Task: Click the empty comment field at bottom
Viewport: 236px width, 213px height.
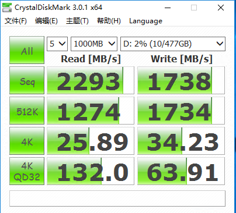Action: (117, 198)
